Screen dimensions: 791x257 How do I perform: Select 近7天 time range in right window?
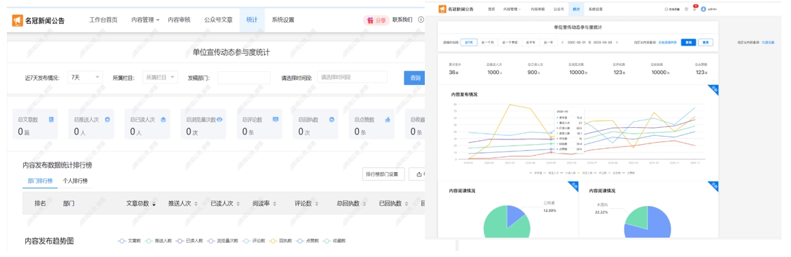point(470,42)
